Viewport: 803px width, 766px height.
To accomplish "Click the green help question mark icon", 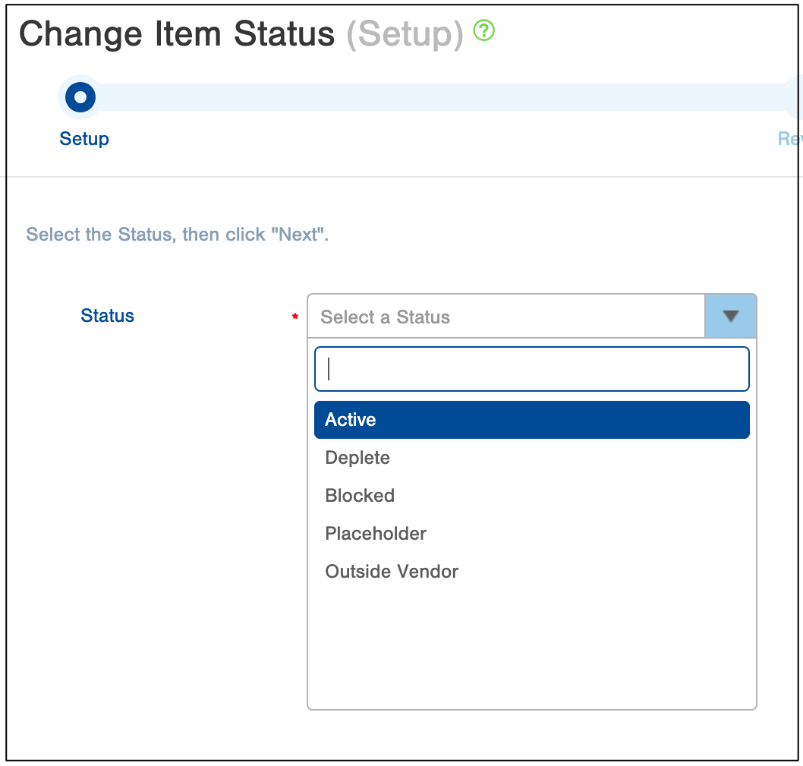I will 484,31.
